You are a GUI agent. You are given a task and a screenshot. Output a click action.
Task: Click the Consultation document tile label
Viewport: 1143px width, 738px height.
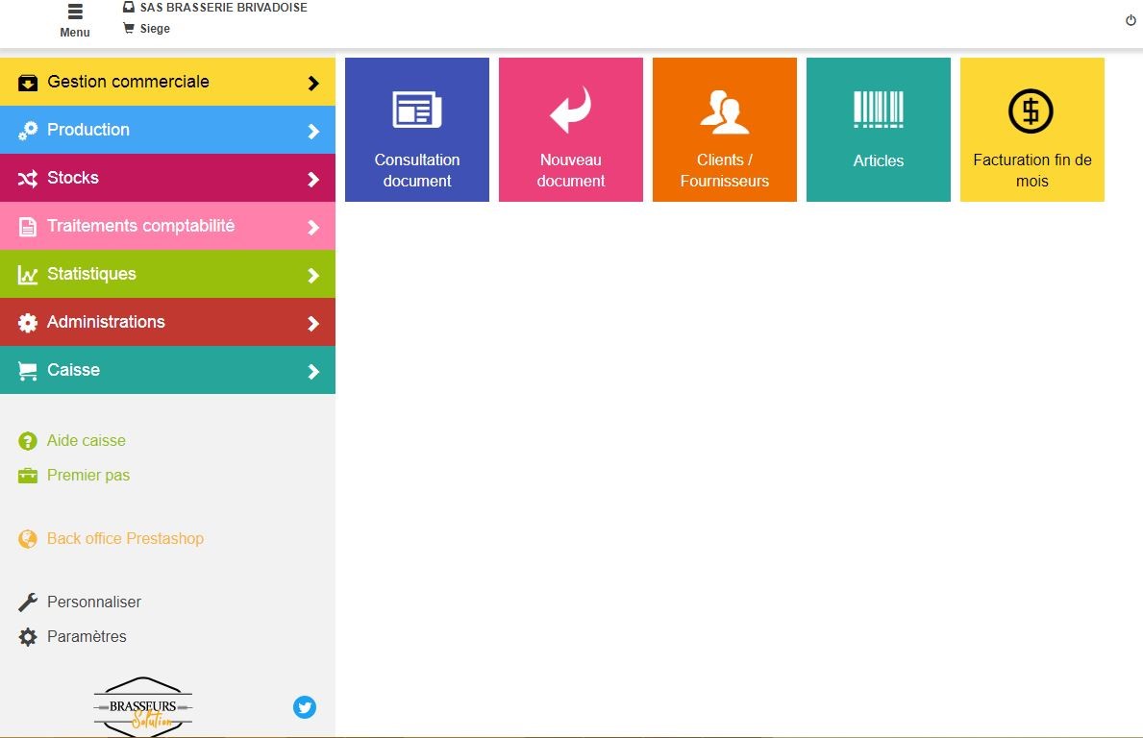click(417, 170)
